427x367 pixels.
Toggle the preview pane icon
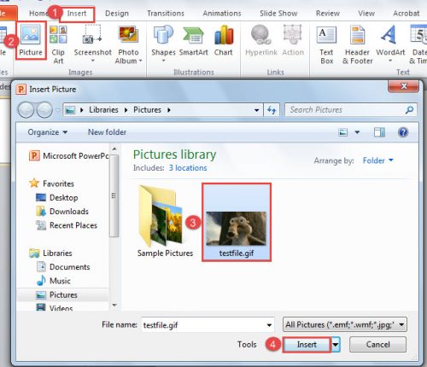click(x=379, y=132)
